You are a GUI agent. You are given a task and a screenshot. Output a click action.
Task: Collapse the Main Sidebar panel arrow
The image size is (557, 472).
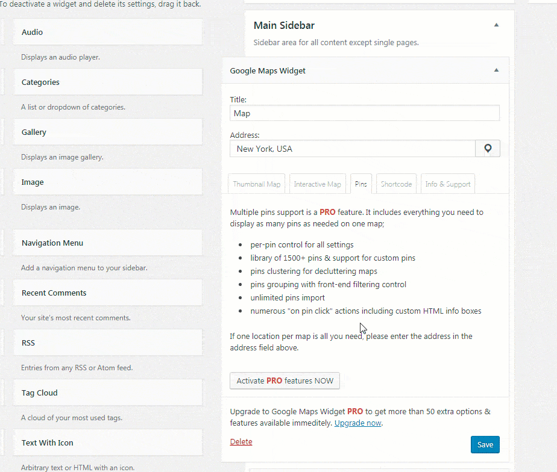[x=496, y=25]
